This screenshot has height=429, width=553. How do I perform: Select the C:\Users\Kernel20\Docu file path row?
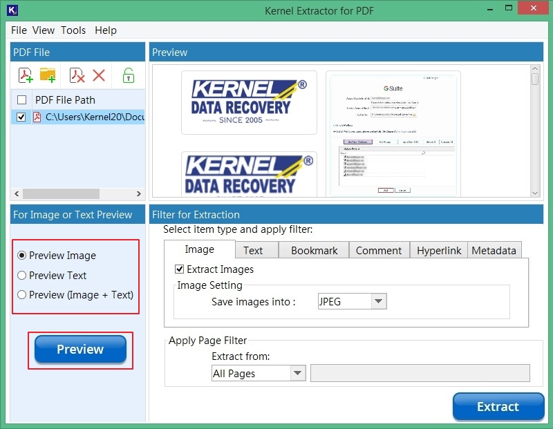(78, 117)
